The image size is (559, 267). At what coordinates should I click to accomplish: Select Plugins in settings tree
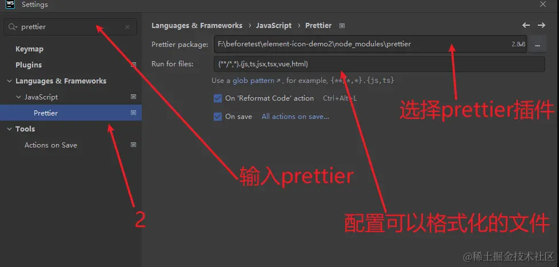point(29,65)
